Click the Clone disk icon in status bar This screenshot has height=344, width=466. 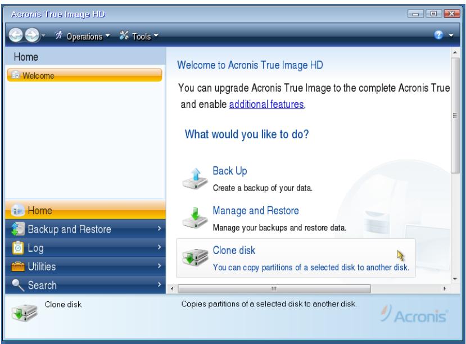click(x=24, y=313)
